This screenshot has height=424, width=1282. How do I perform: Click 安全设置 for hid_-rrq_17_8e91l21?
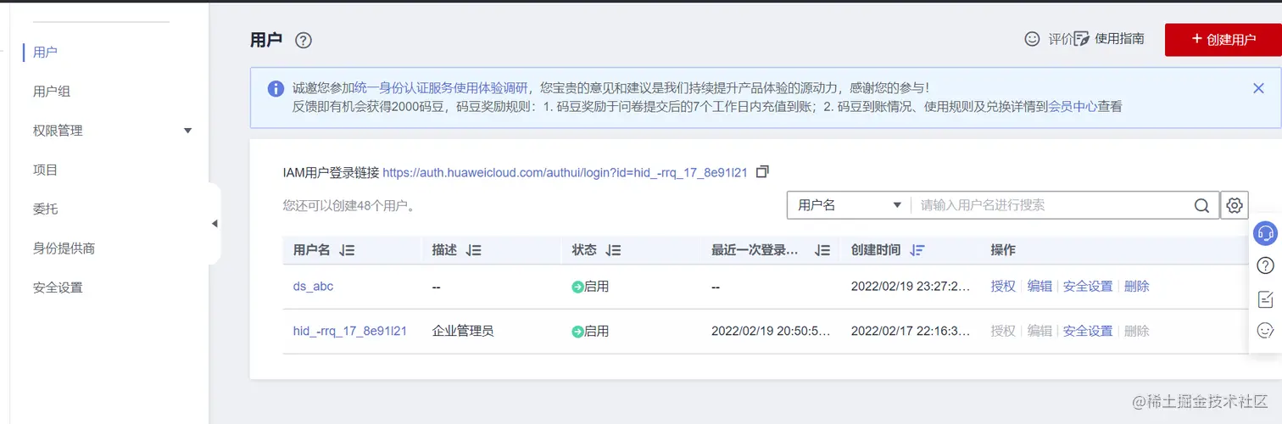pos(1088,331)
